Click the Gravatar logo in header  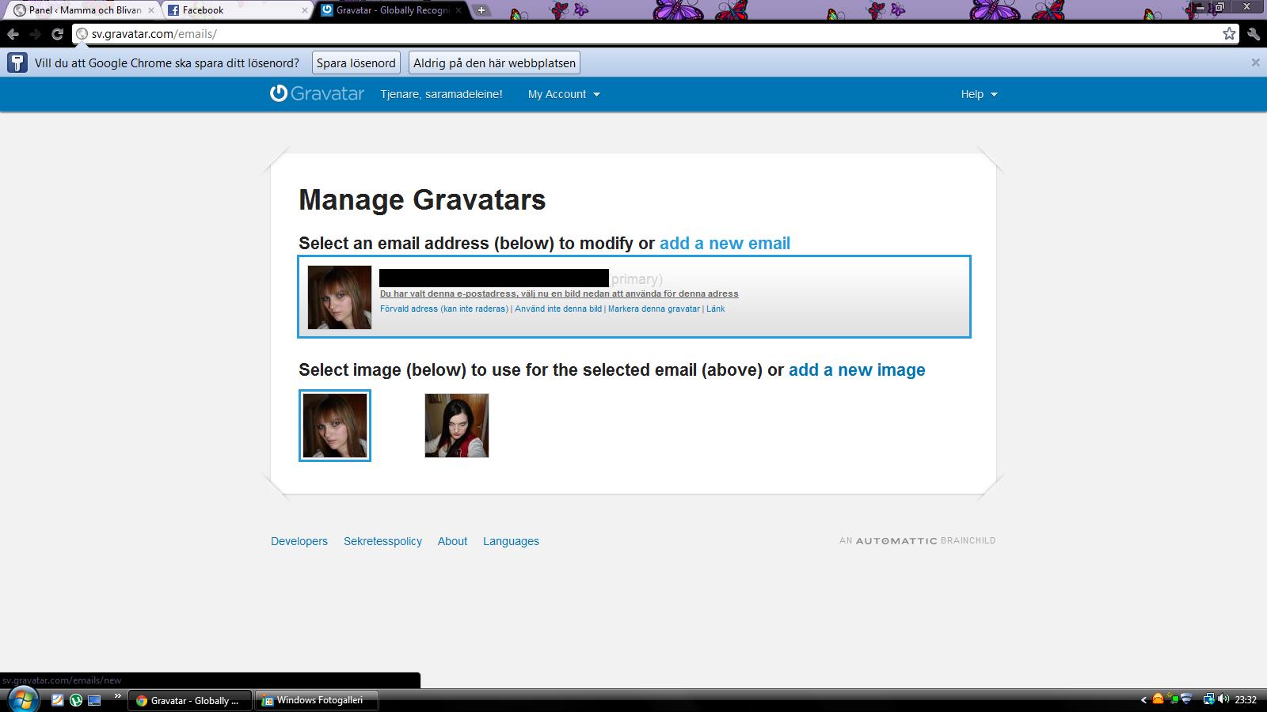tap(317, 93)
